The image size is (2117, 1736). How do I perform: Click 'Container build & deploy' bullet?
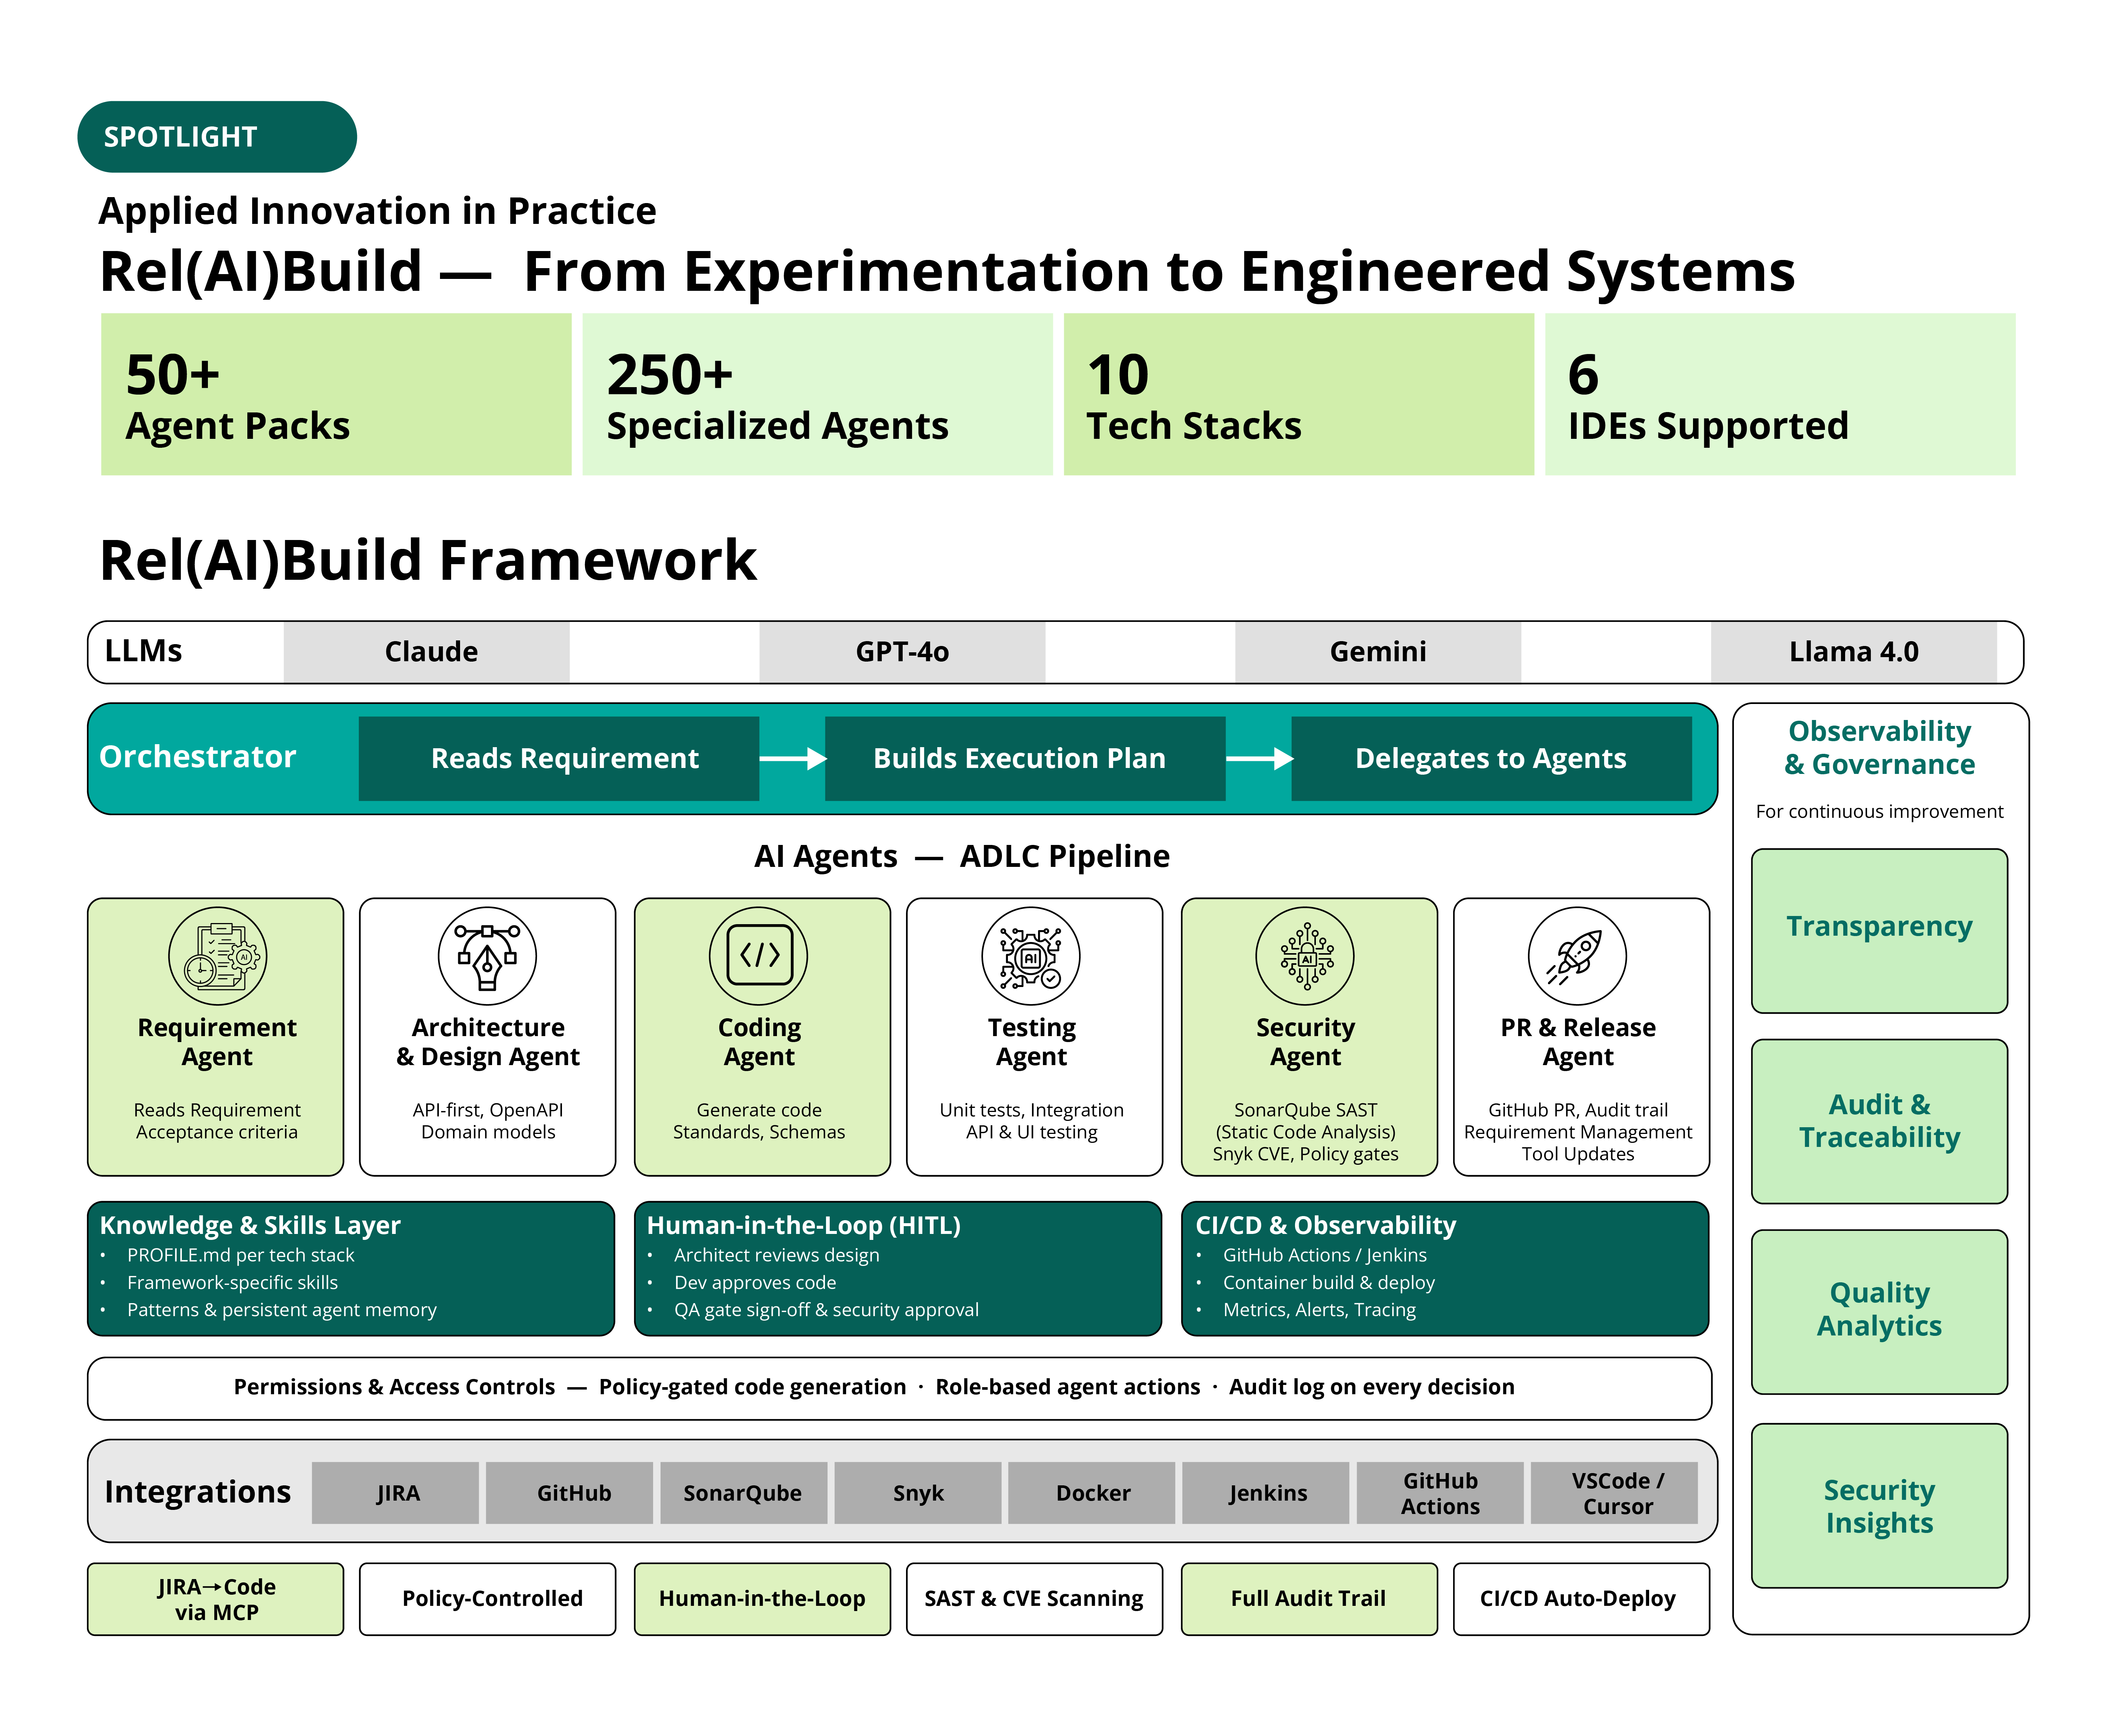pos(1329,1283)
